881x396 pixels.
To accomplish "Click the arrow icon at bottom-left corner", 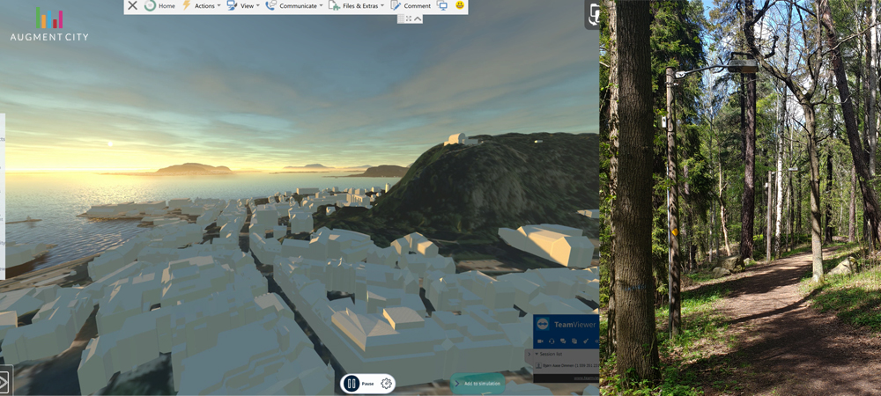I will pos(4,383).
